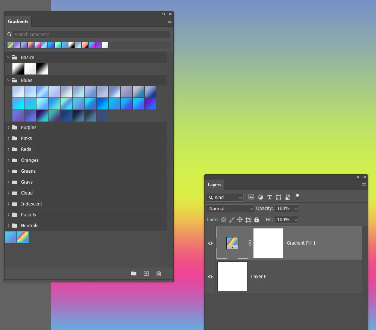376x330 pixels.
Task: Hide Layer 0 visibility eye
Action: pos(210,277)
